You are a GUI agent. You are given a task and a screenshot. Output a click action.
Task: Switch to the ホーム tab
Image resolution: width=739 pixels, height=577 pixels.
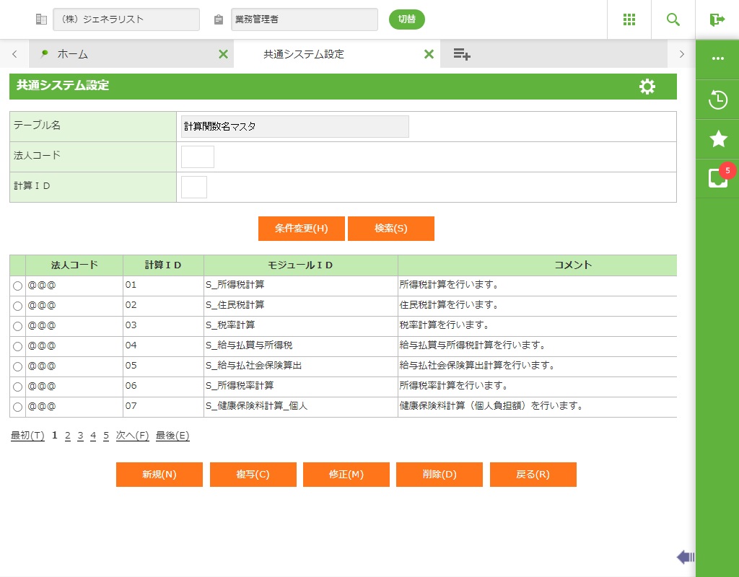point(73,54)
